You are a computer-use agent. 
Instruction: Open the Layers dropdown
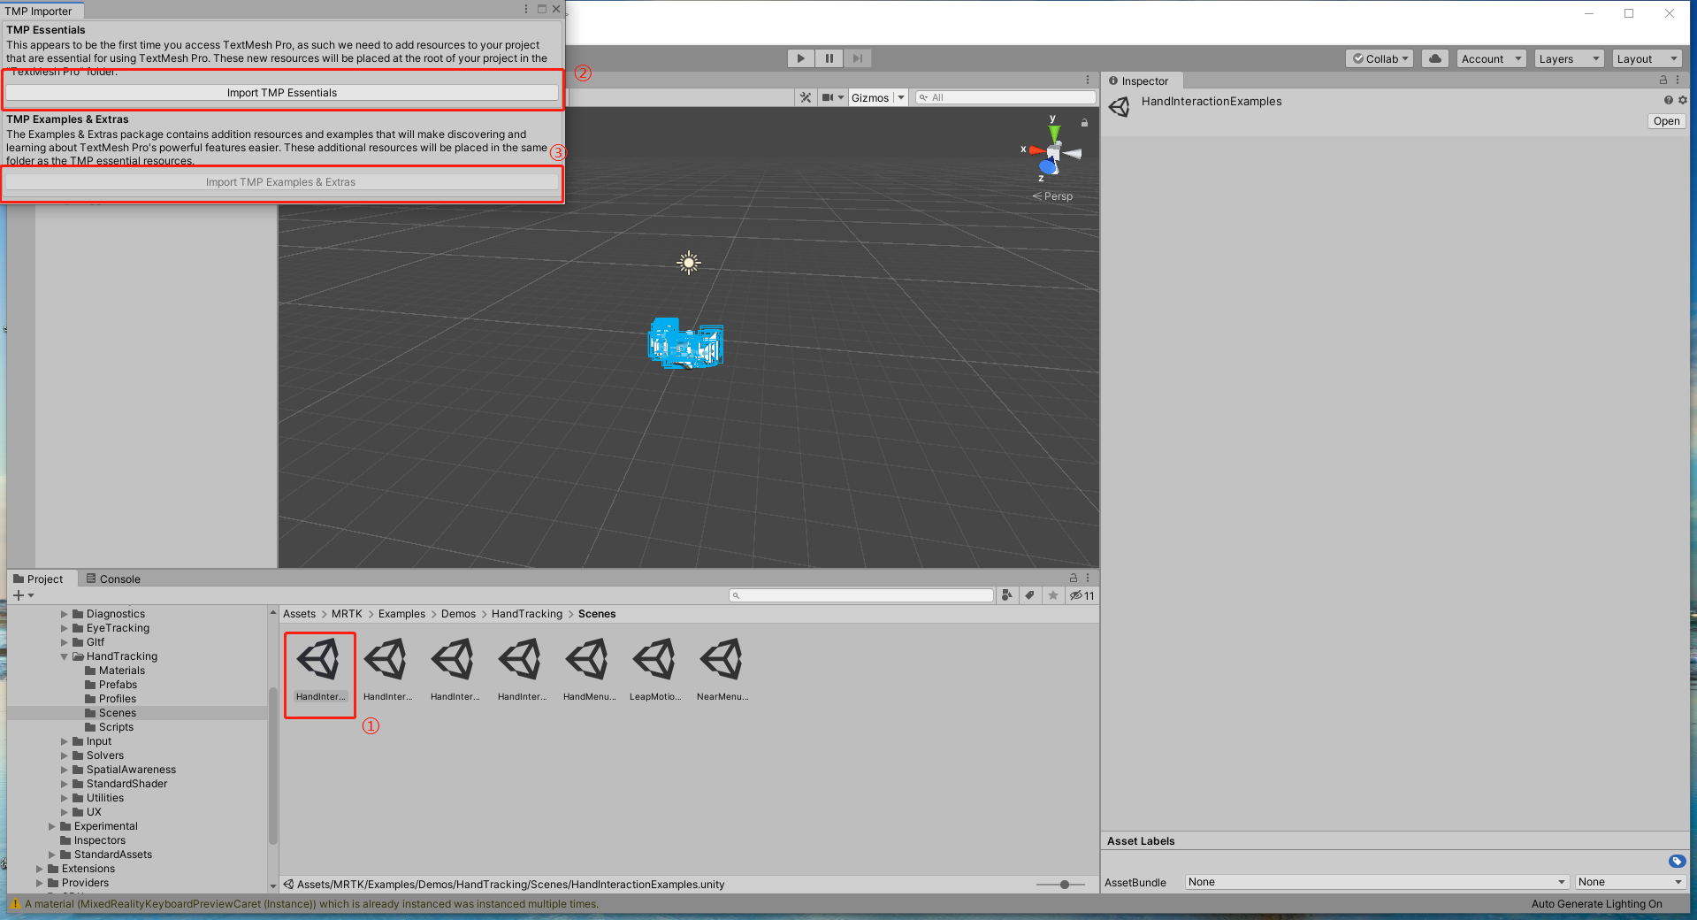1567,57
